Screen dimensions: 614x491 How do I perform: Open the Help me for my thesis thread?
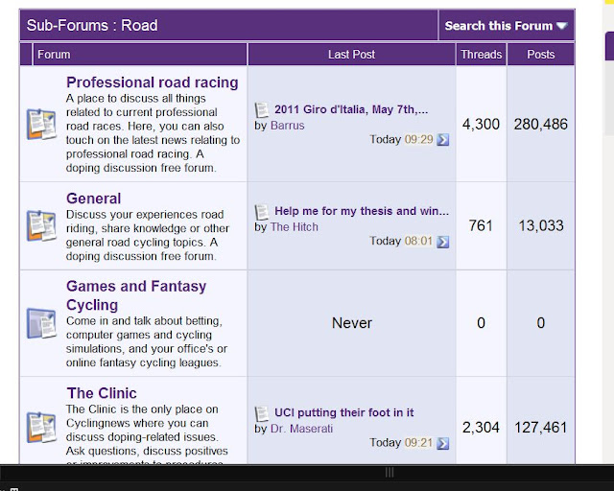pyautogui.click(x=362, y=211)
